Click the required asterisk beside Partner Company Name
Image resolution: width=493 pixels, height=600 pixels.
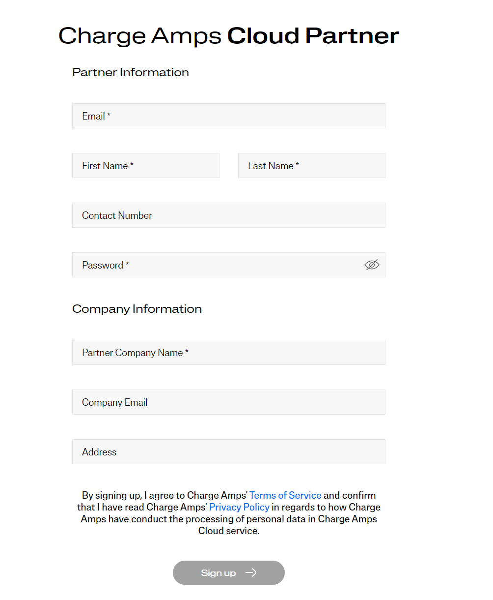187,352
